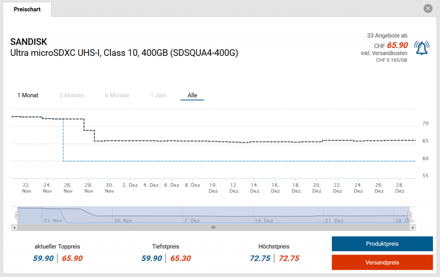Screen dimensions: 440x277
Task: Click the product title Ultra microSDXC 400GB
Action: click(124, 53)
